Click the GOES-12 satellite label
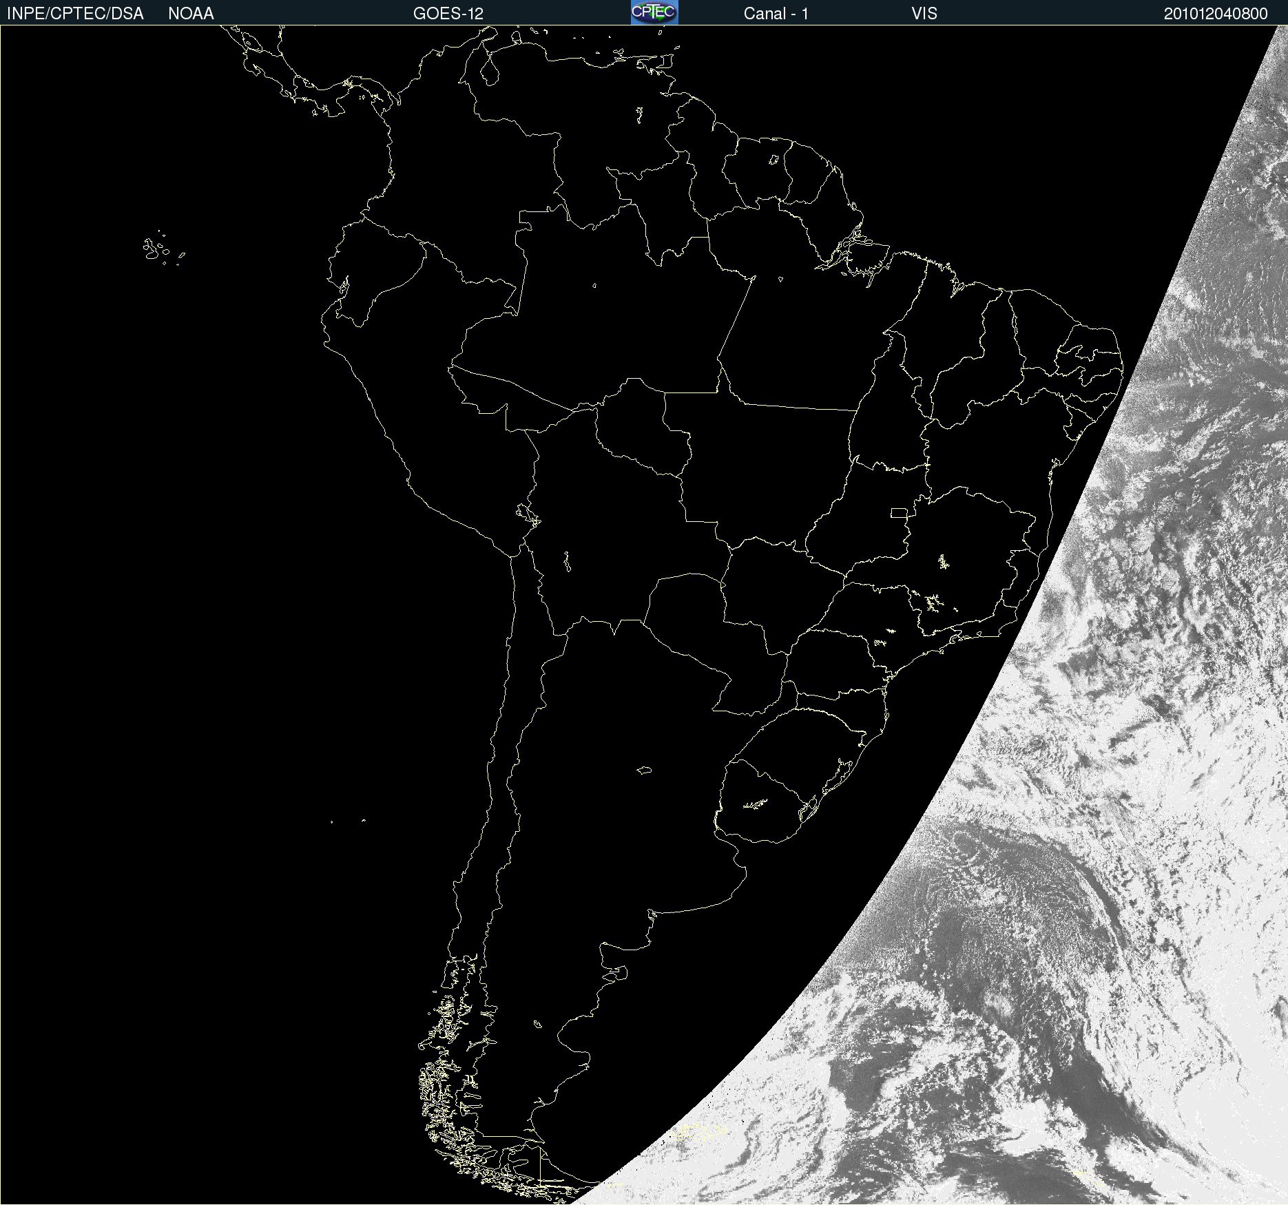 click(448, 14)
